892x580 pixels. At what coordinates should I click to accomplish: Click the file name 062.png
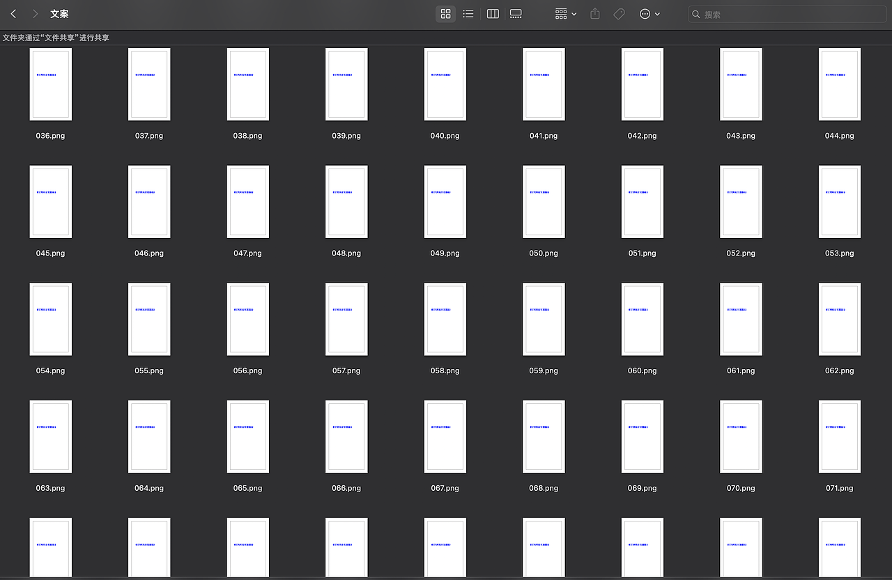click(x=839, y=371)
